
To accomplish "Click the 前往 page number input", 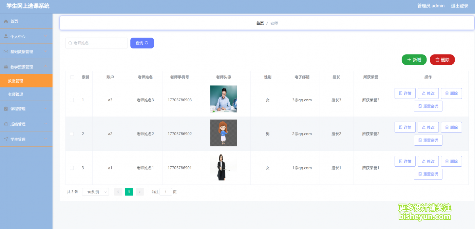I will (166, 192).
